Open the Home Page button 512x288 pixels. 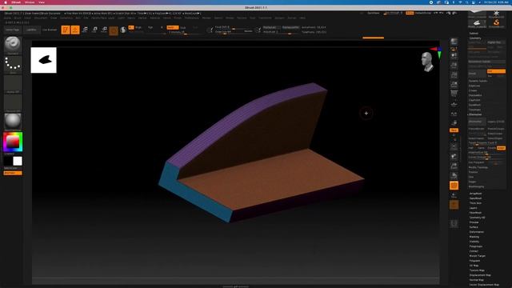[x=13, y=30]
